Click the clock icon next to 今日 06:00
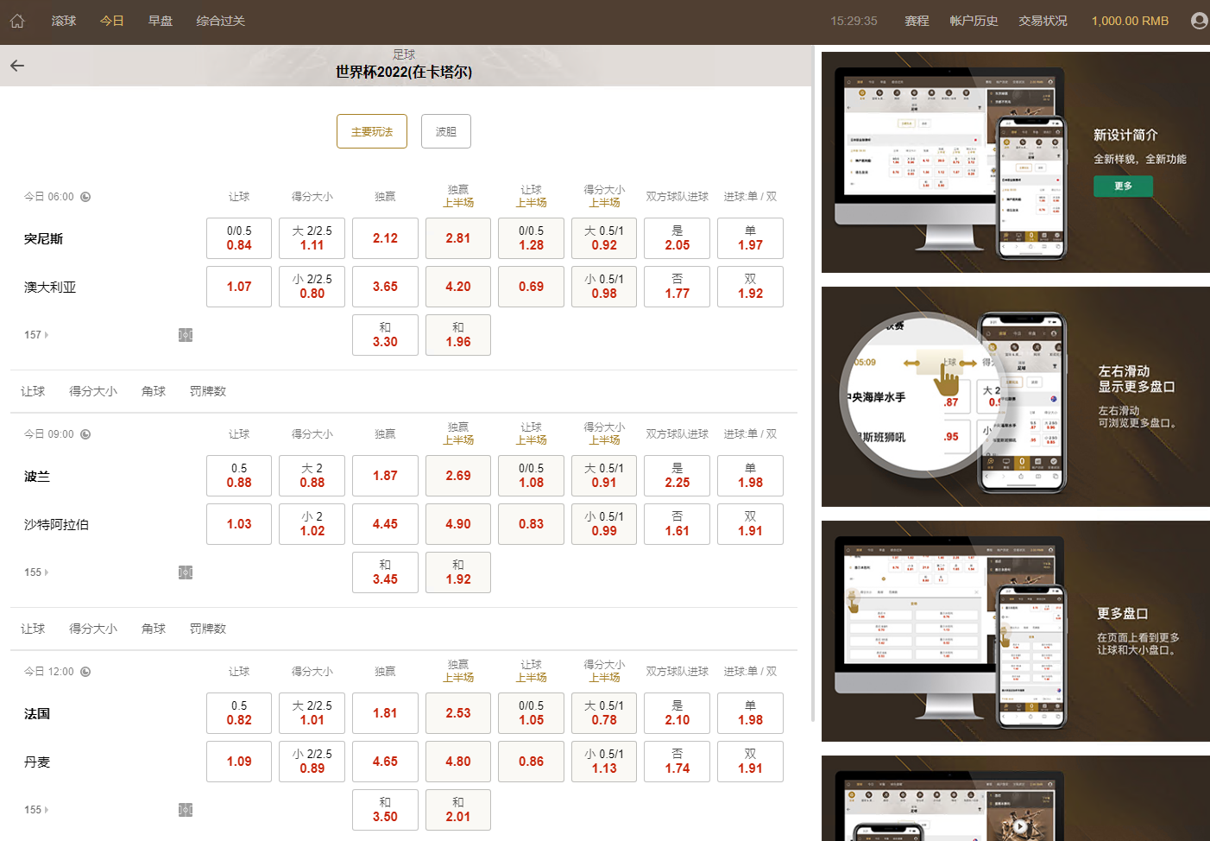Image resolution: width=1210 pixels, height=841 pixels. coord(85,197)
